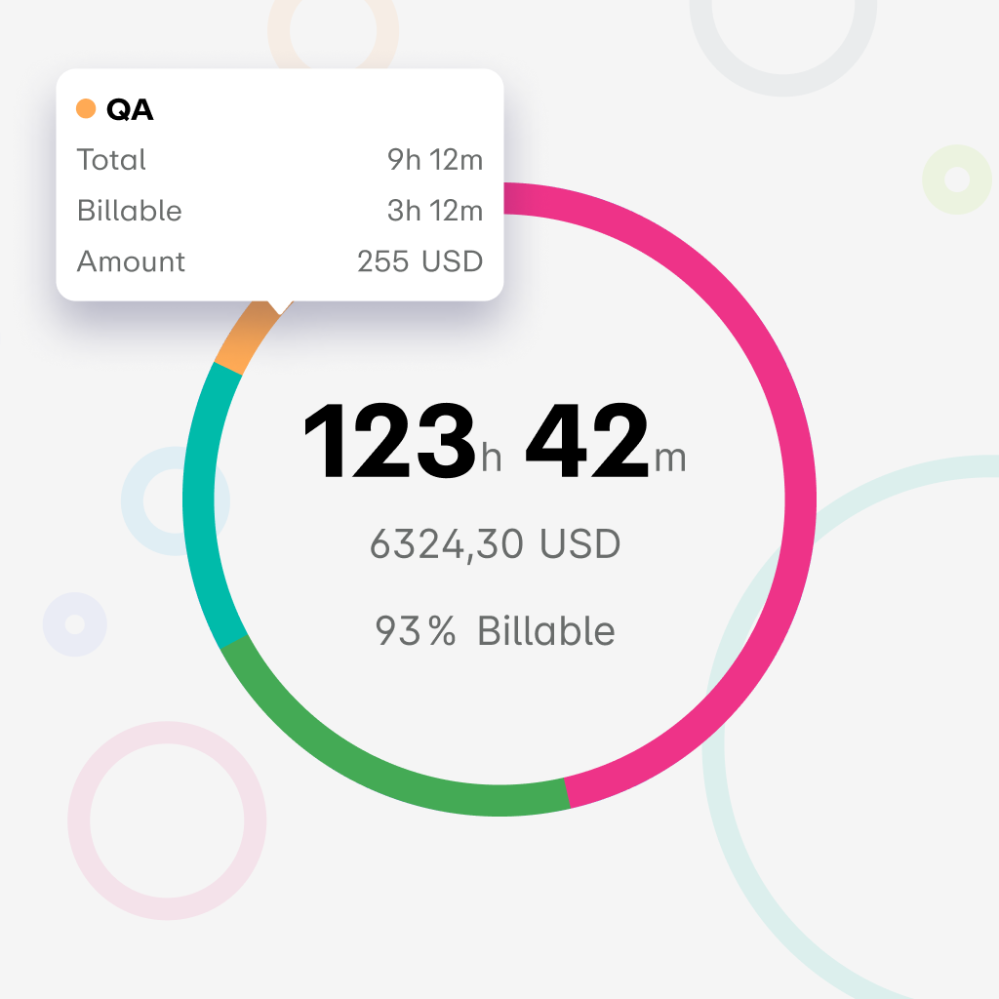Click the Total row label
This screenshot has height=999, width=999.
(111, 159)
